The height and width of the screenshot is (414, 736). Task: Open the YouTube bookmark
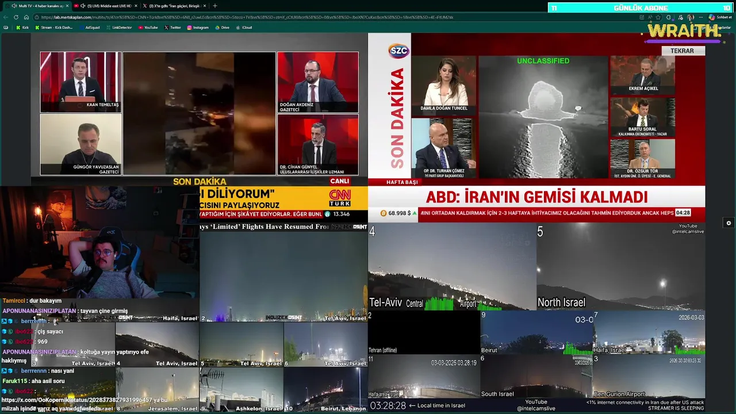[x=148, y=28]
